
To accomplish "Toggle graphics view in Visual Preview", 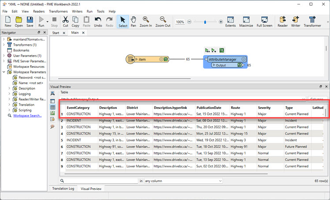I will tap(52, 113).
